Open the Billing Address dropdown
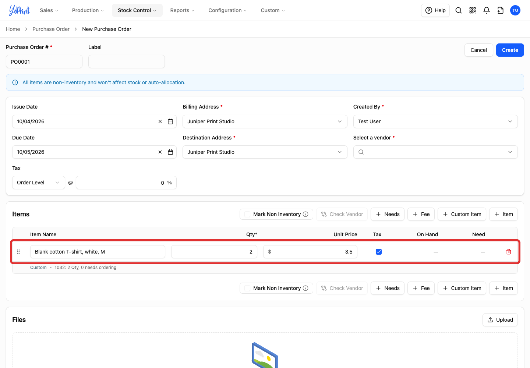This screenshot has width=530, height=368. click(x=265, y=121)
